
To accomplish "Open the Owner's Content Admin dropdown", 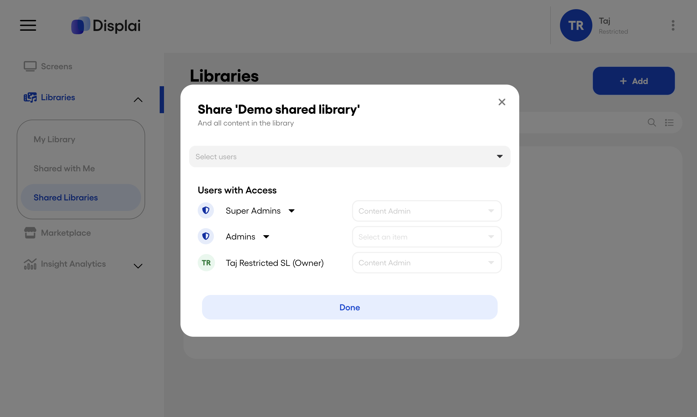I will point(427,263).
